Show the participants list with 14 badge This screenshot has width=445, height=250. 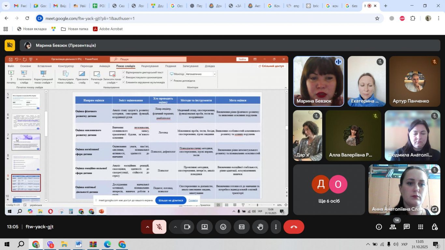(393, 227)
